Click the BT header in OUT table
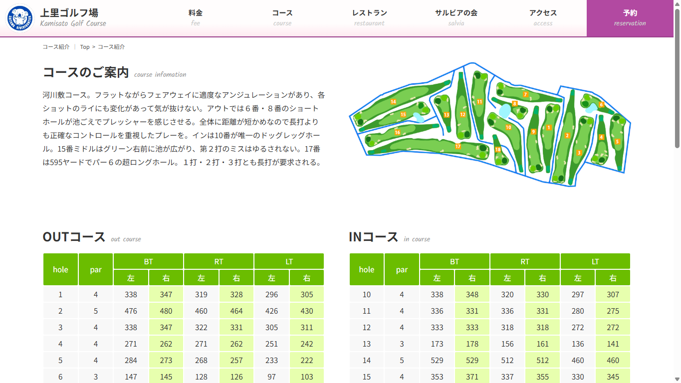The image size is (681, 383). [149, 261]
